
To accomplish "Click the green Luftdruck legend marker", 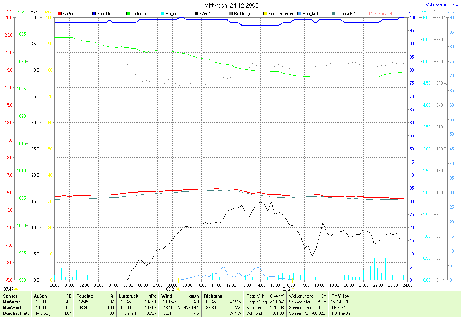I will [128, 14].
